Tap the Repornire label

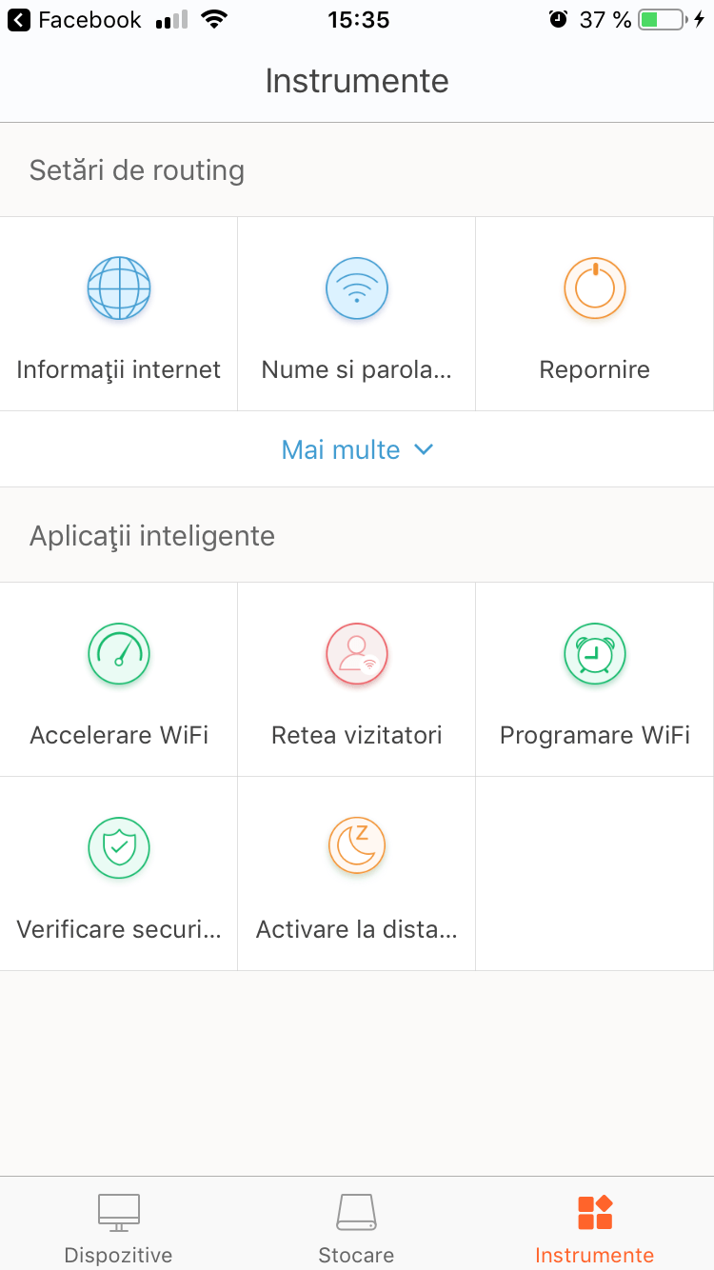pyautogui.click(x=595, y=369)
